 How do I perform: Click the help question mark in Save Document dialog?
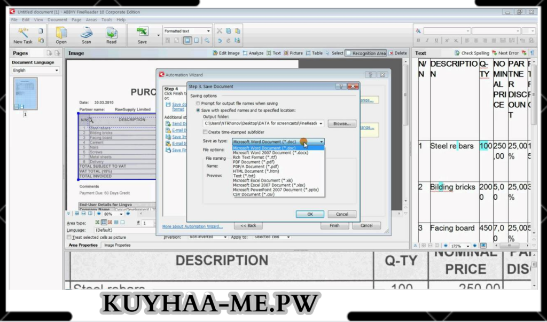pyautogui.click(x=341, y=86)
